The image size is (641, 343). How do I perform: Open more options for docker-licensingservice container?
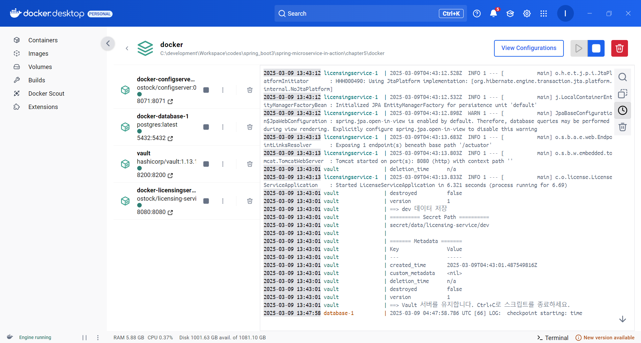click(x=223, y=201)
